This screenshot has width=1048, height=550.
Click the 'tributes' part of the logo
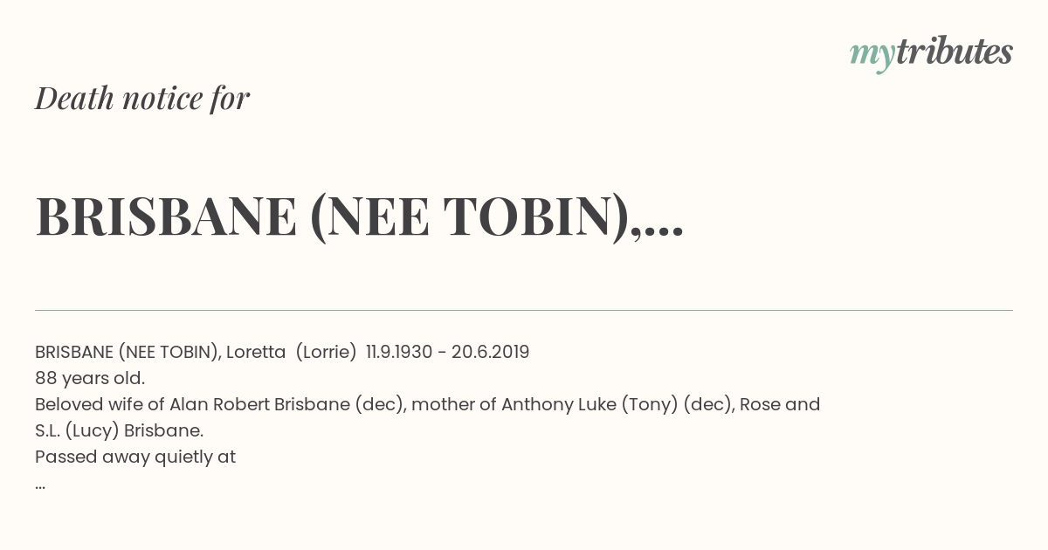[954, 52]
